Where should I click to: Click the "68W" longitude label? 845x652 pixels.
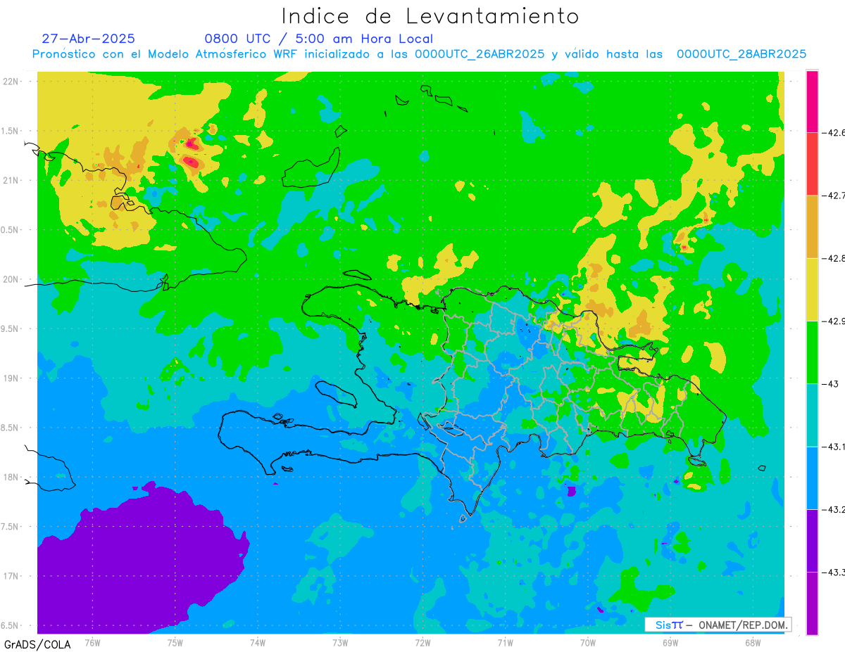(753, 641)
